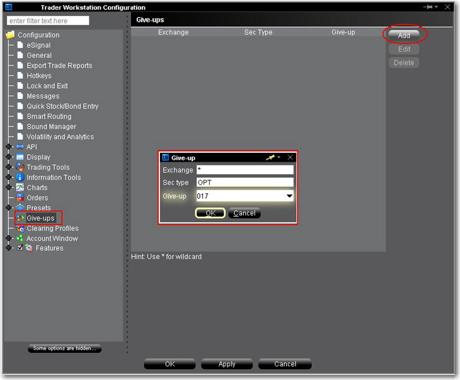Click the pin icon in Give-up dialog
Image resolution: width=460 pixels, height=380 pixels.
click(x=271, y=158)
